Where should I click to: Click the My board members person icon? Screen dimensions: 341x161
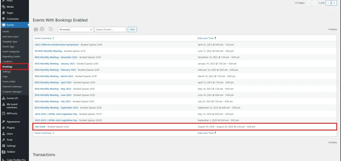coord(3,104)
